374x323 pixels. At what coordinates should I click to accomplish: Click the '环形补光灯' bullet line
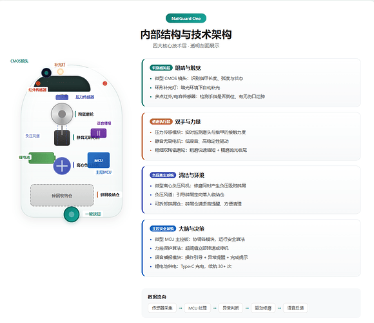[x=187, y=87]
